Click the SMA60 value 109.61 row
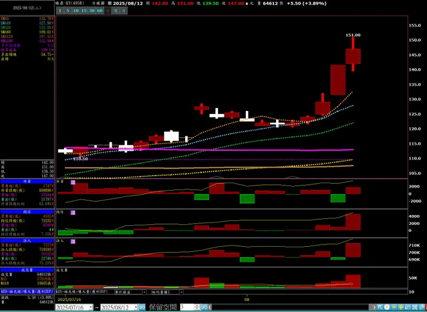This screenshot has width=427, height=312. pyautogui.click(x=27, y=32)
